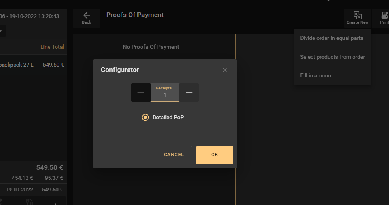Click the Line Total column header
Image resolution: width=389 pixels, height=205 pixels.
(52, 47)
